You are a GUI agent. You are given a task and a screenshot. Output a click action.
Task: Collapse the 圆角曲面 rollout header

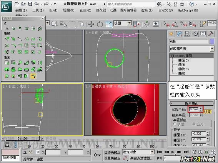pos(191,103)
